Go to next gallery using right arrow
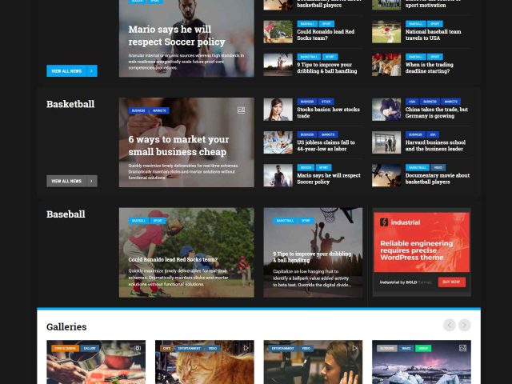 pos(464,325)
